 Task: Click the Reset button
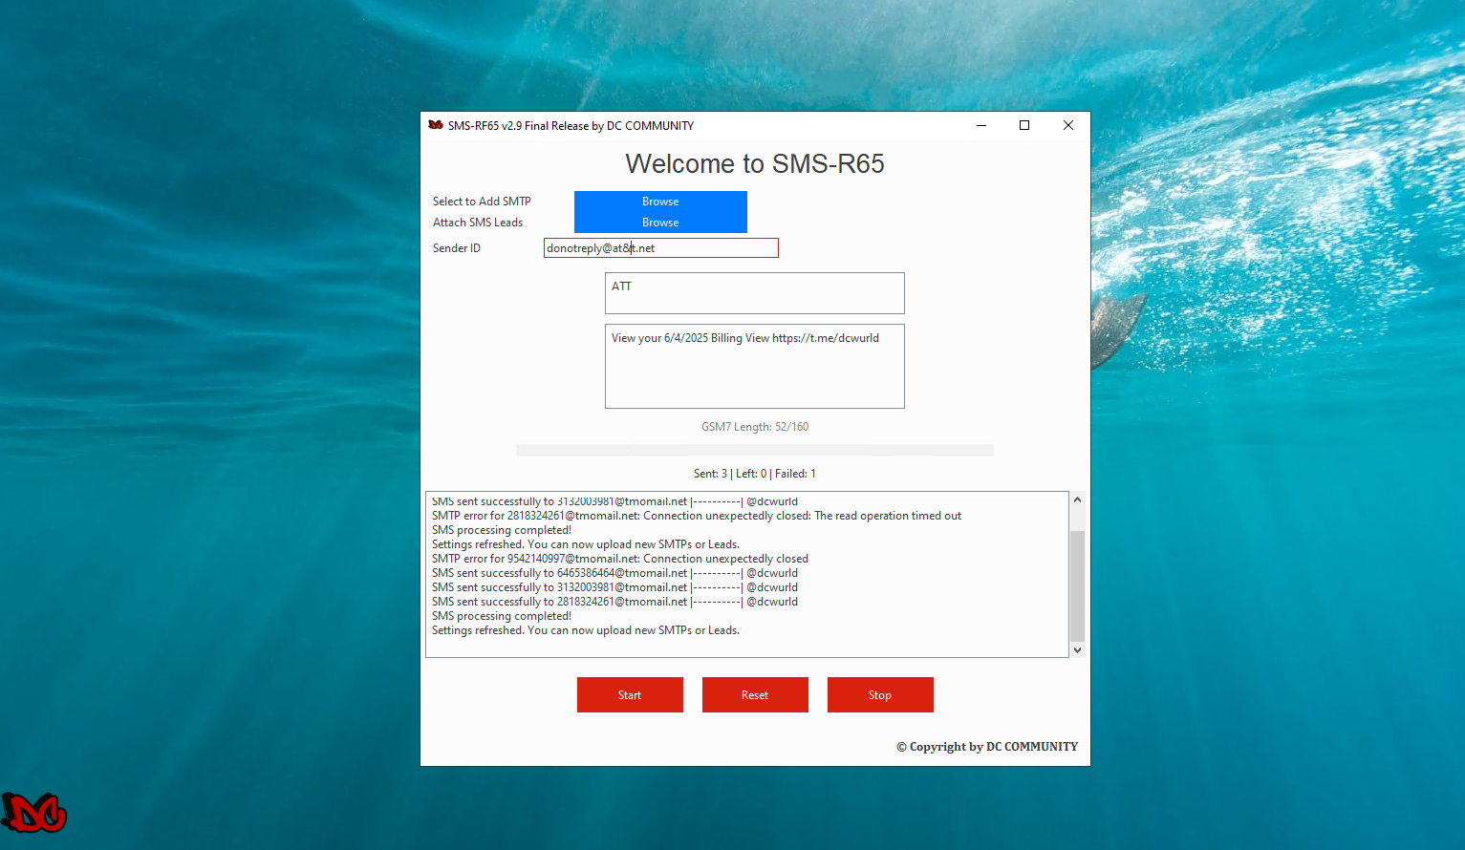(755, 695)
